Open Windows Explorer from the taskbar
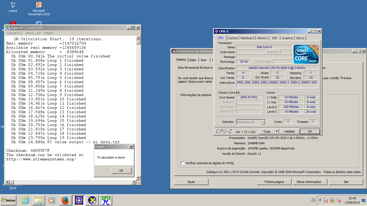This screenshot has height=206, width=367. coord(39,200)
